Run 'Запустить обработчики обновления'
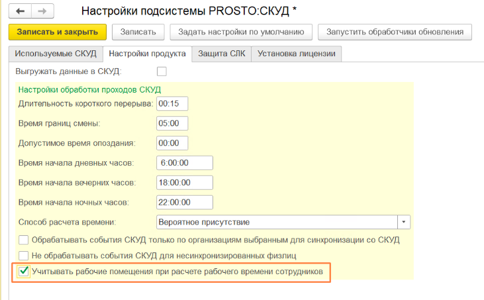The height and width of the screenshot is (300, 484). coord(395,32)
